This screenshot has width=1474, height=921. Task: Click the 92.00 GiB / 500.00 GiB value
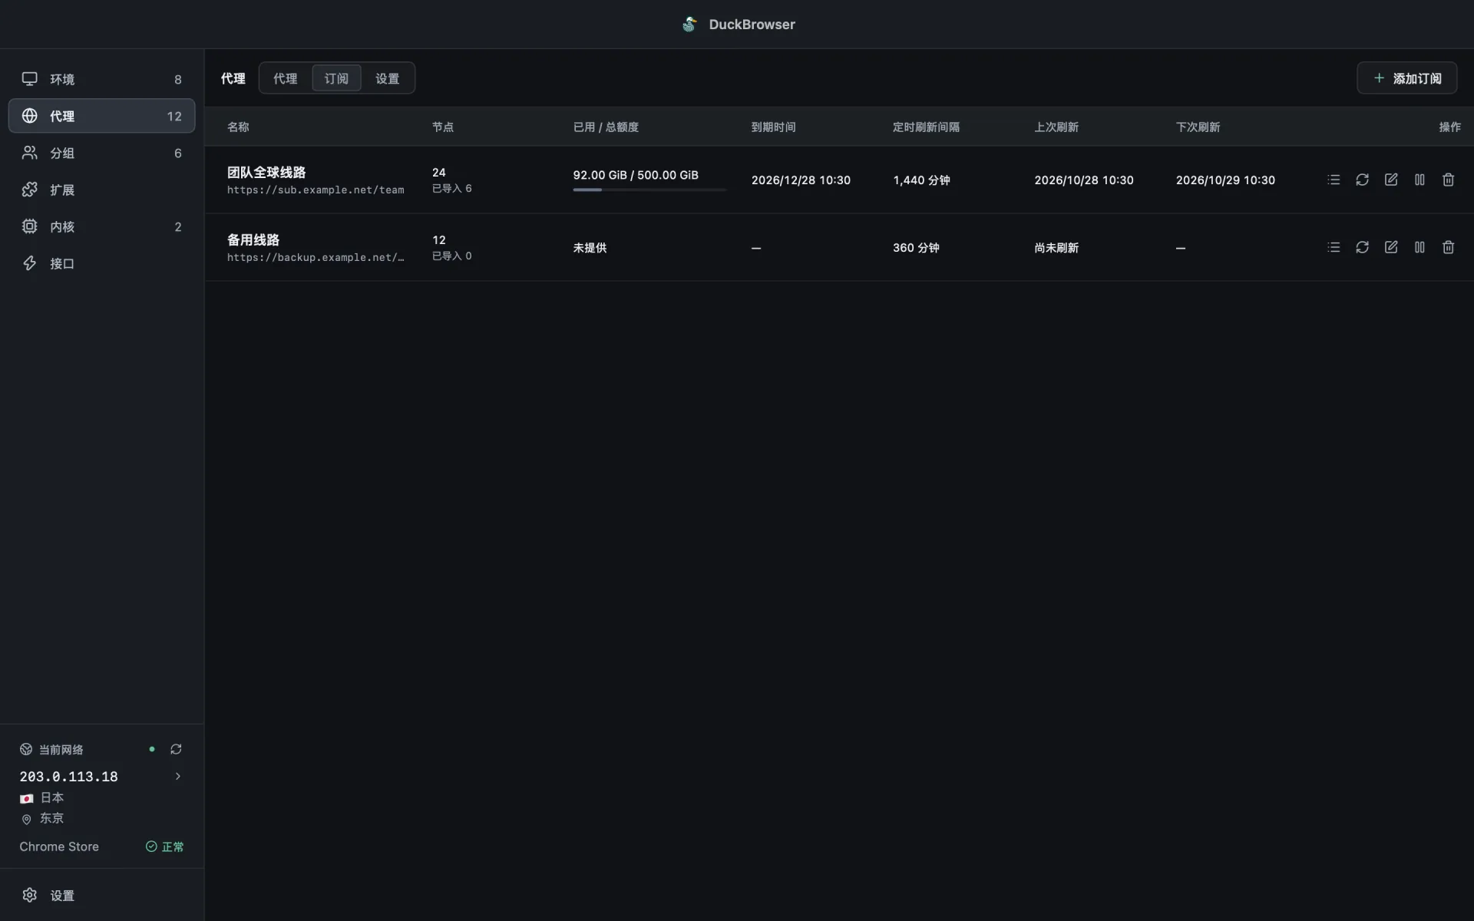tap(636, 175)
